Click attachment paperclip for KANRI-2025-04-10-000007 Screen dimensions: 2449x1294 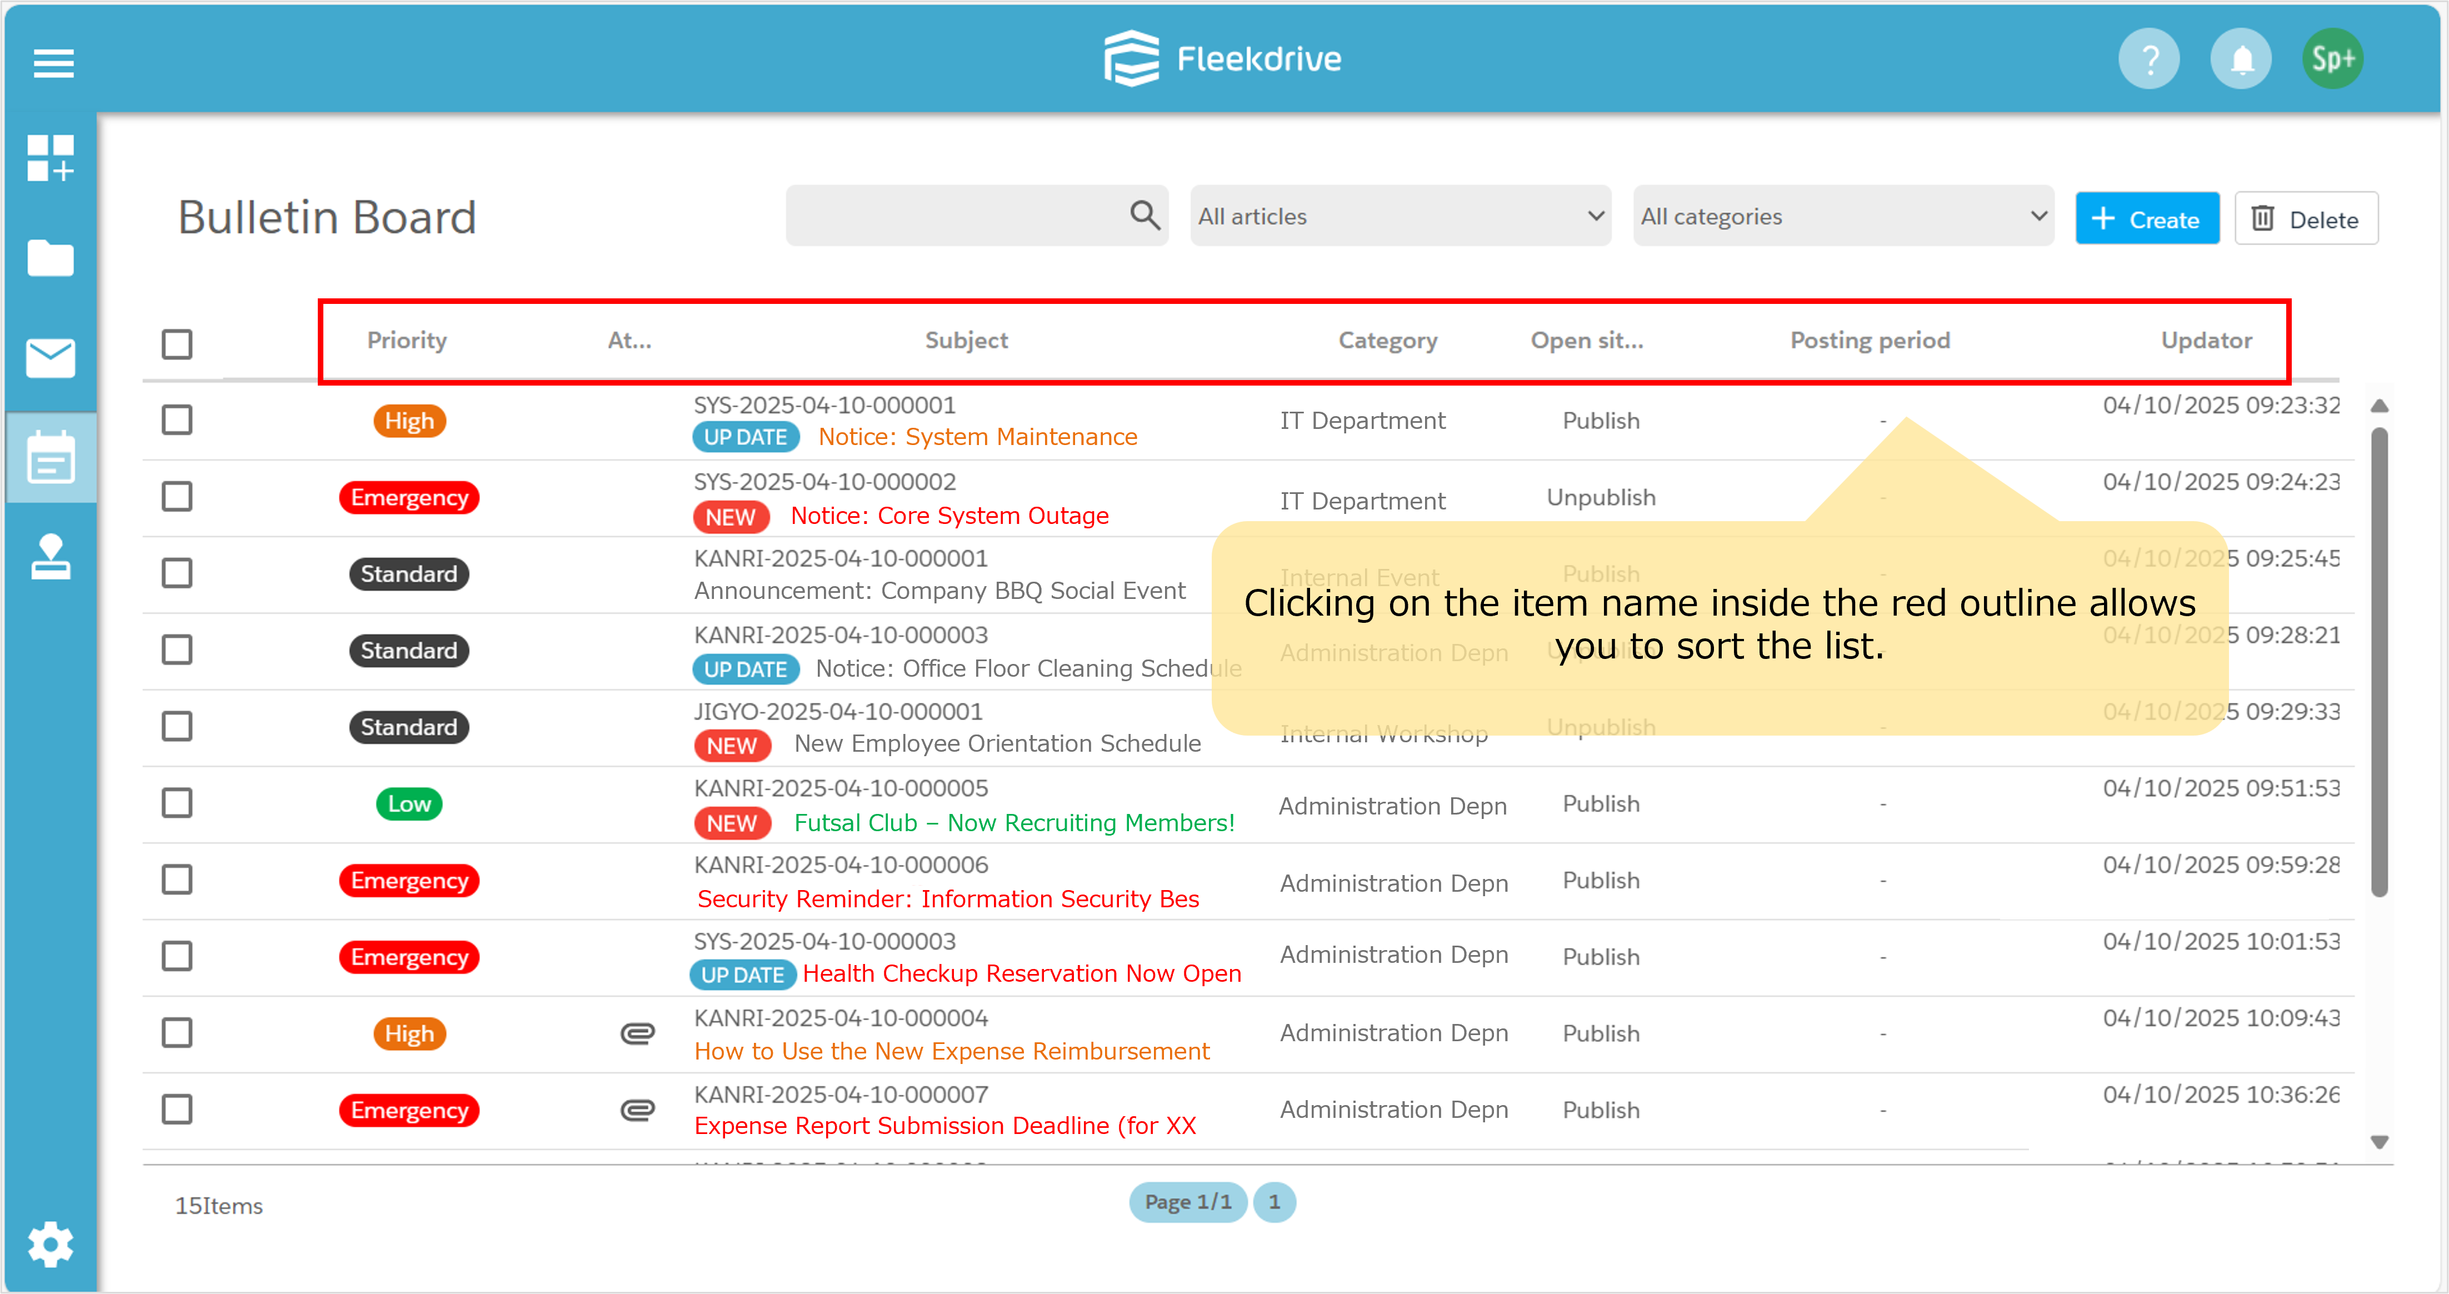click(x=637, y=1110)
